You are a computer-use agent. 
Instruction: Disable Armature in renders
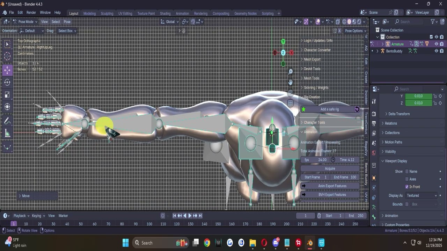point(442,44)
